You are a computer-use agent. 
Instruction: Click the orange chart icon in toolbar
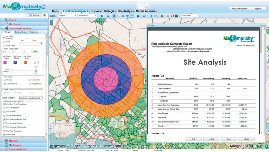[x=168, y=16]
